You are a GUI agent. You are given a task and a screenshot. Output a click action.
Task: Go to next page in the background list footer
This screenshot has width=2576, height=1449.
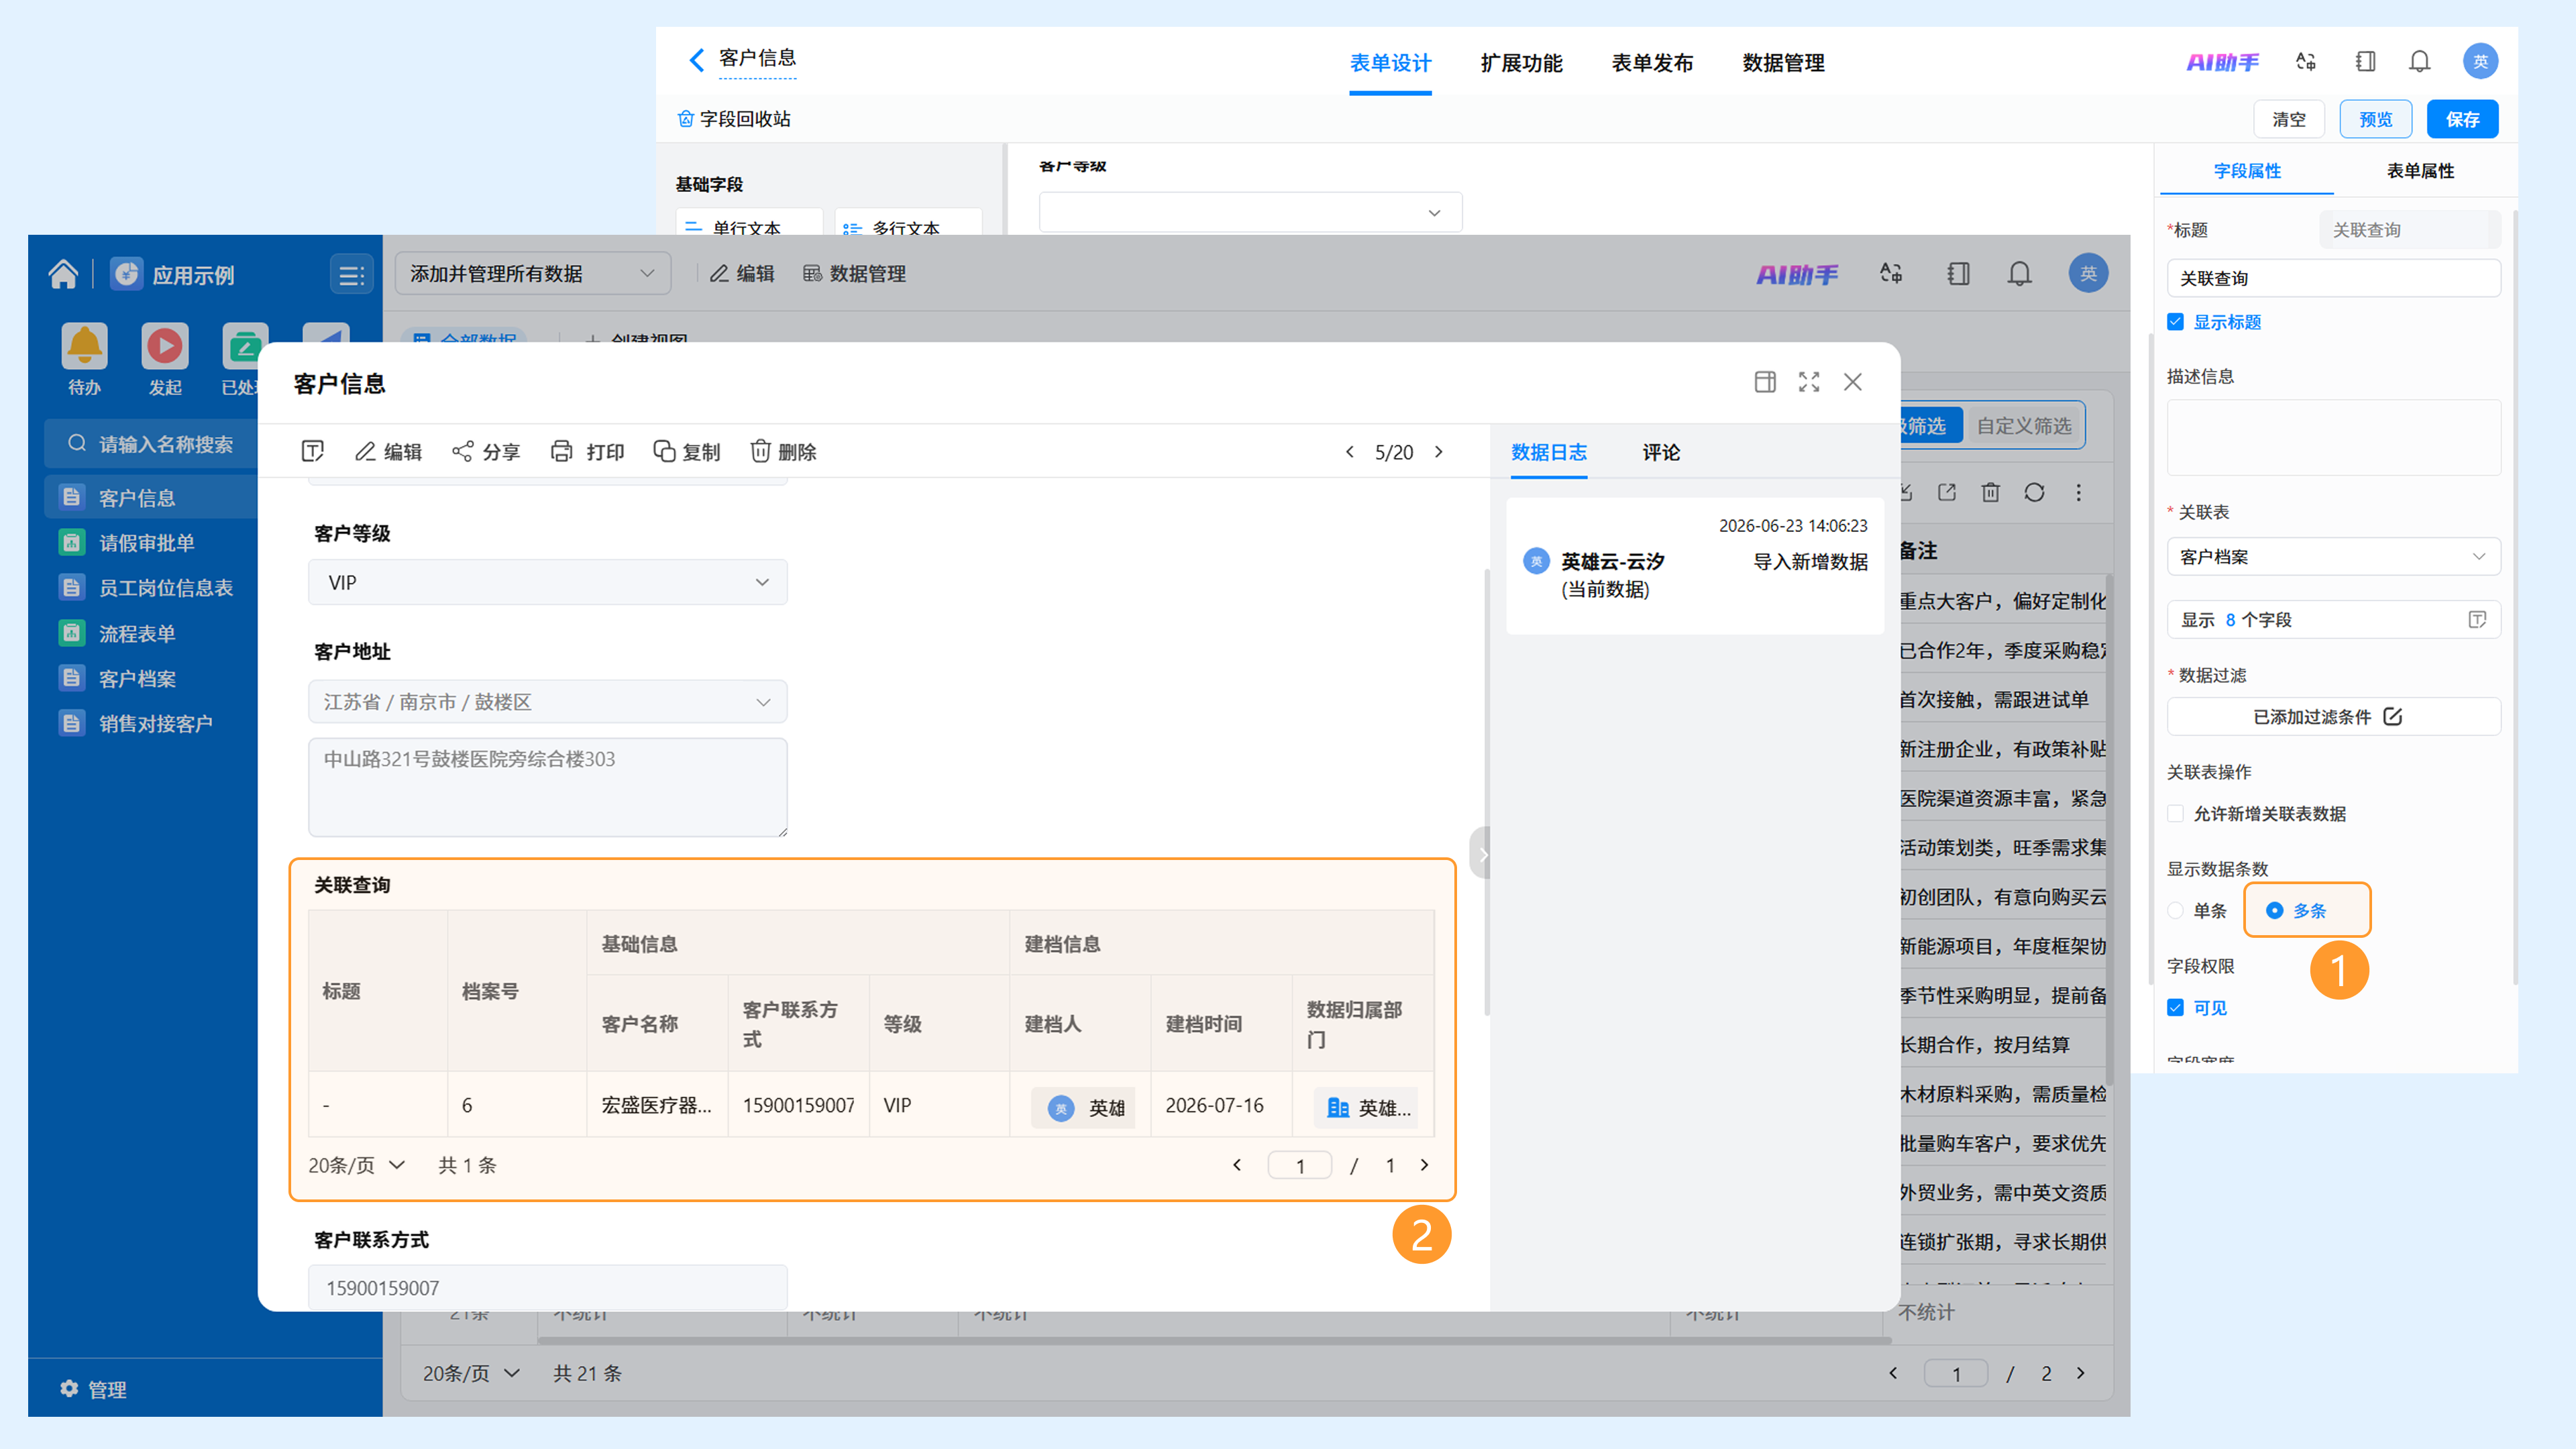point(2081,1373)
